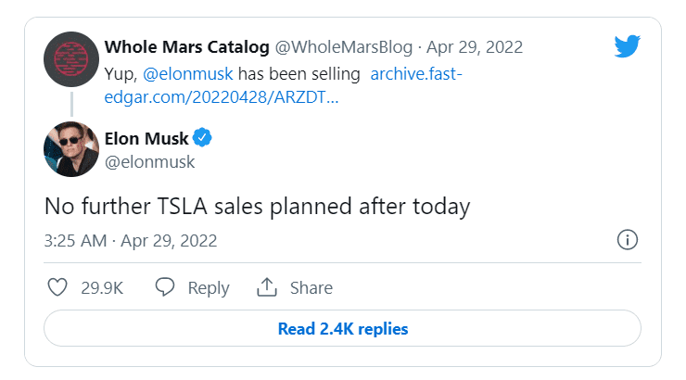The width and height of the screenshot is (686, 380).
Task: Click the 29.9K likes count
Action: click(103, 288)
